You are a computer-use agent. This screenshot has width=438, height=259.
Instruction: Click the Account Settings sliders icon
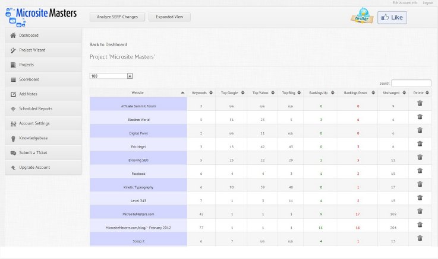pos(13,124)
